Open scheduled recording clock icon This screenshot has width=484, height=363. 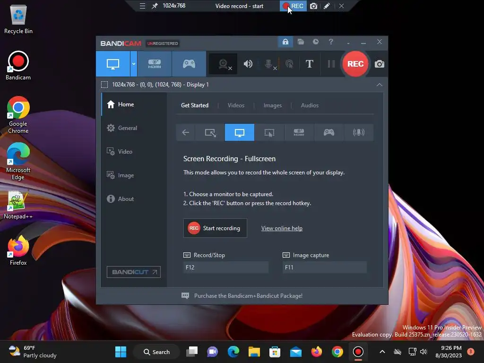(x=315, y=42)
